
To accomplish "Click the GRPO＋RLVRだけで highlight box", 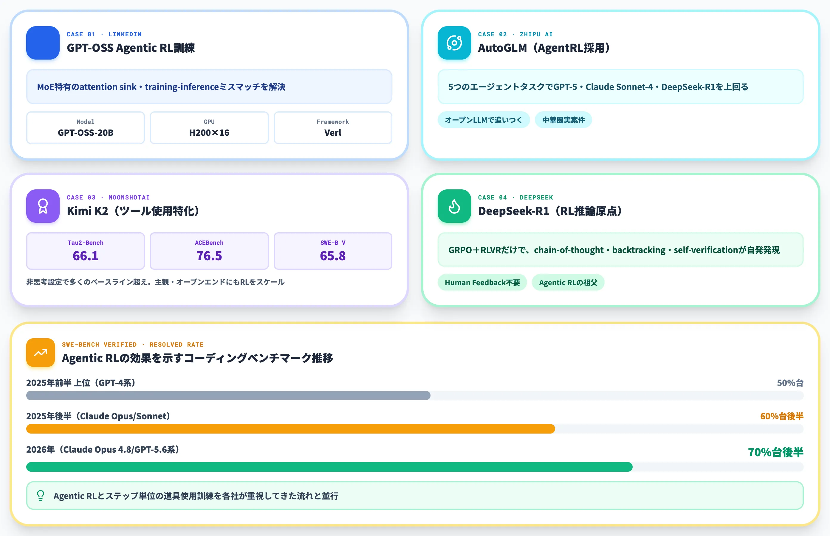I will pos(620,250).
